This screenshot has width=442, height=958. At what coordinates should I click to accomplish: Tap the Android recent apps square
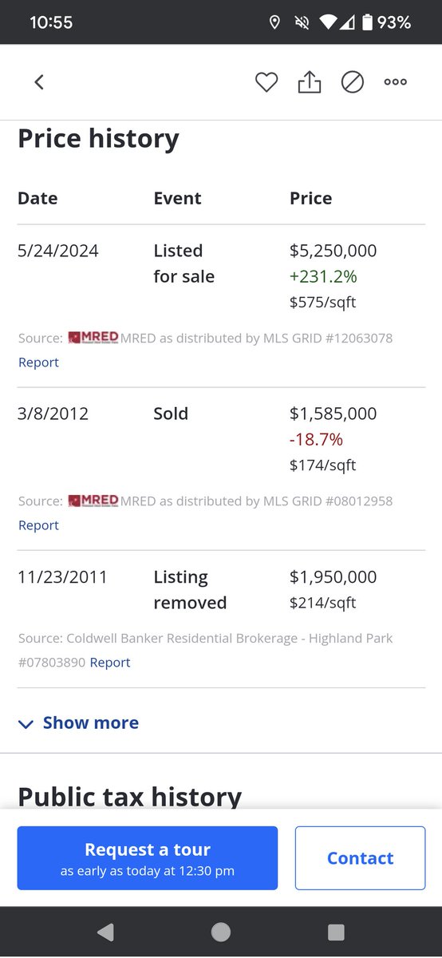(x=337, y=932)
